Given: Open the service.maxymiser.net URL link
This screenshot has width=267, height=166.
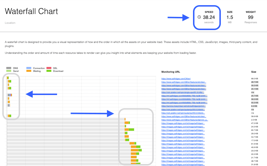Looking at the screenshot, I should pos(183,106).
